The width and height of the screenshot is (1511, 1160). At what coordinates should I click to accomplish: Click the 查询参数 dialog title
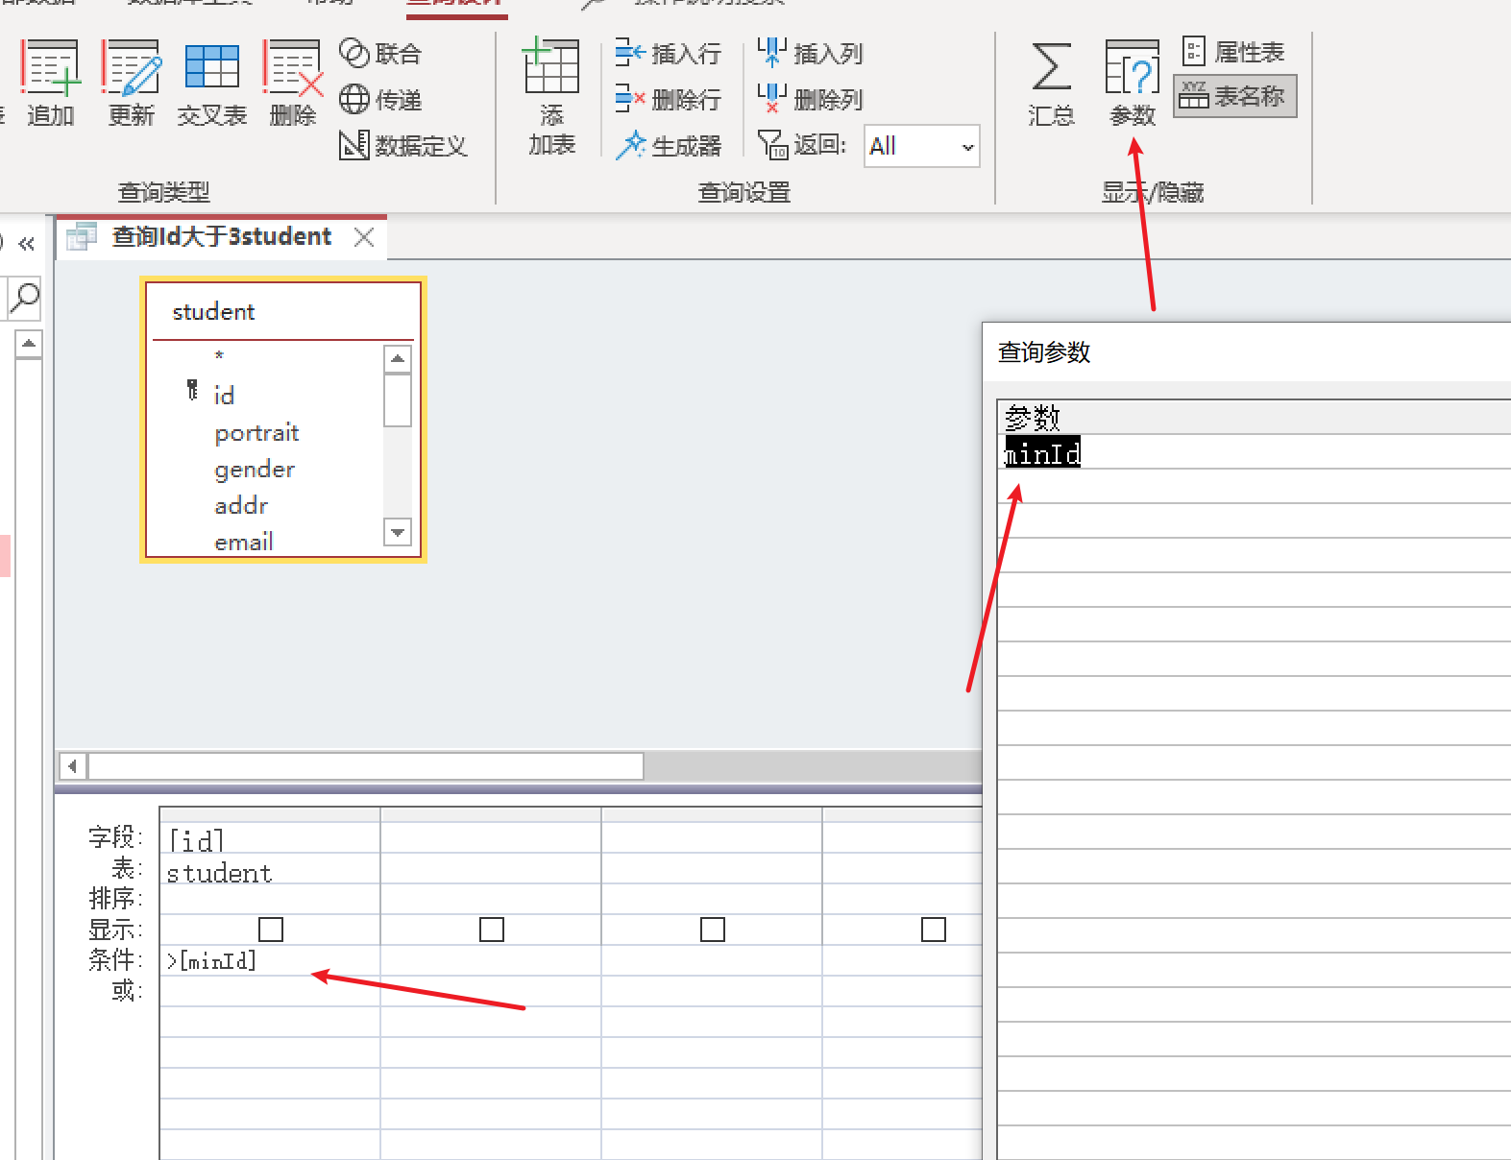tap(1044, 352)
